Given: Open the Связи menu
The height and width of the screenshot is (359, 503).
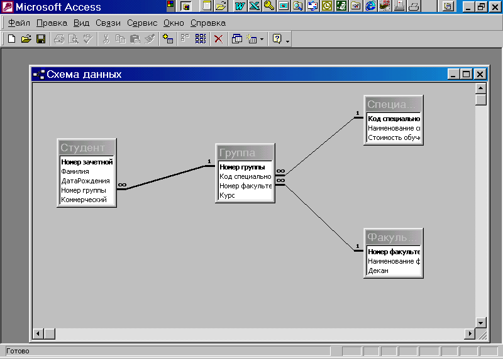Looking at the screenshot, I should pyautogui.click(x=108, y=23).
